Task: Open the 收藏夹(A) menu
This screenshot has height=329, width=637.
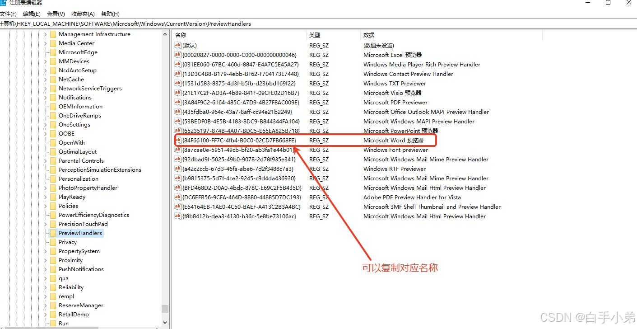Action: tap(83, 14)
